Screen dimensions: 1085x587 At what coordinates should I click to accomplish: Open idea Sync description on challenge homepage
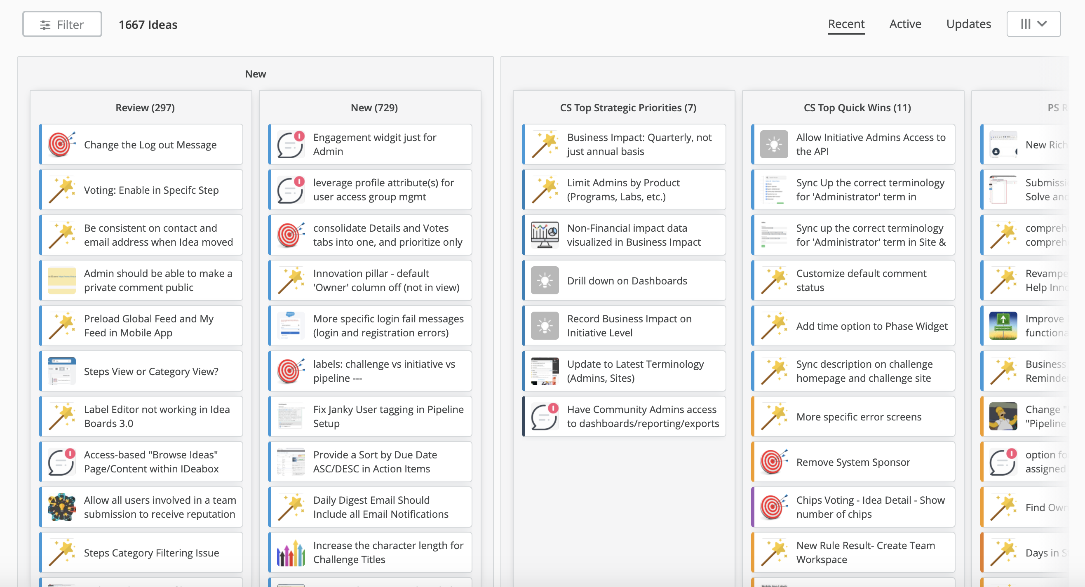point(853,371)
